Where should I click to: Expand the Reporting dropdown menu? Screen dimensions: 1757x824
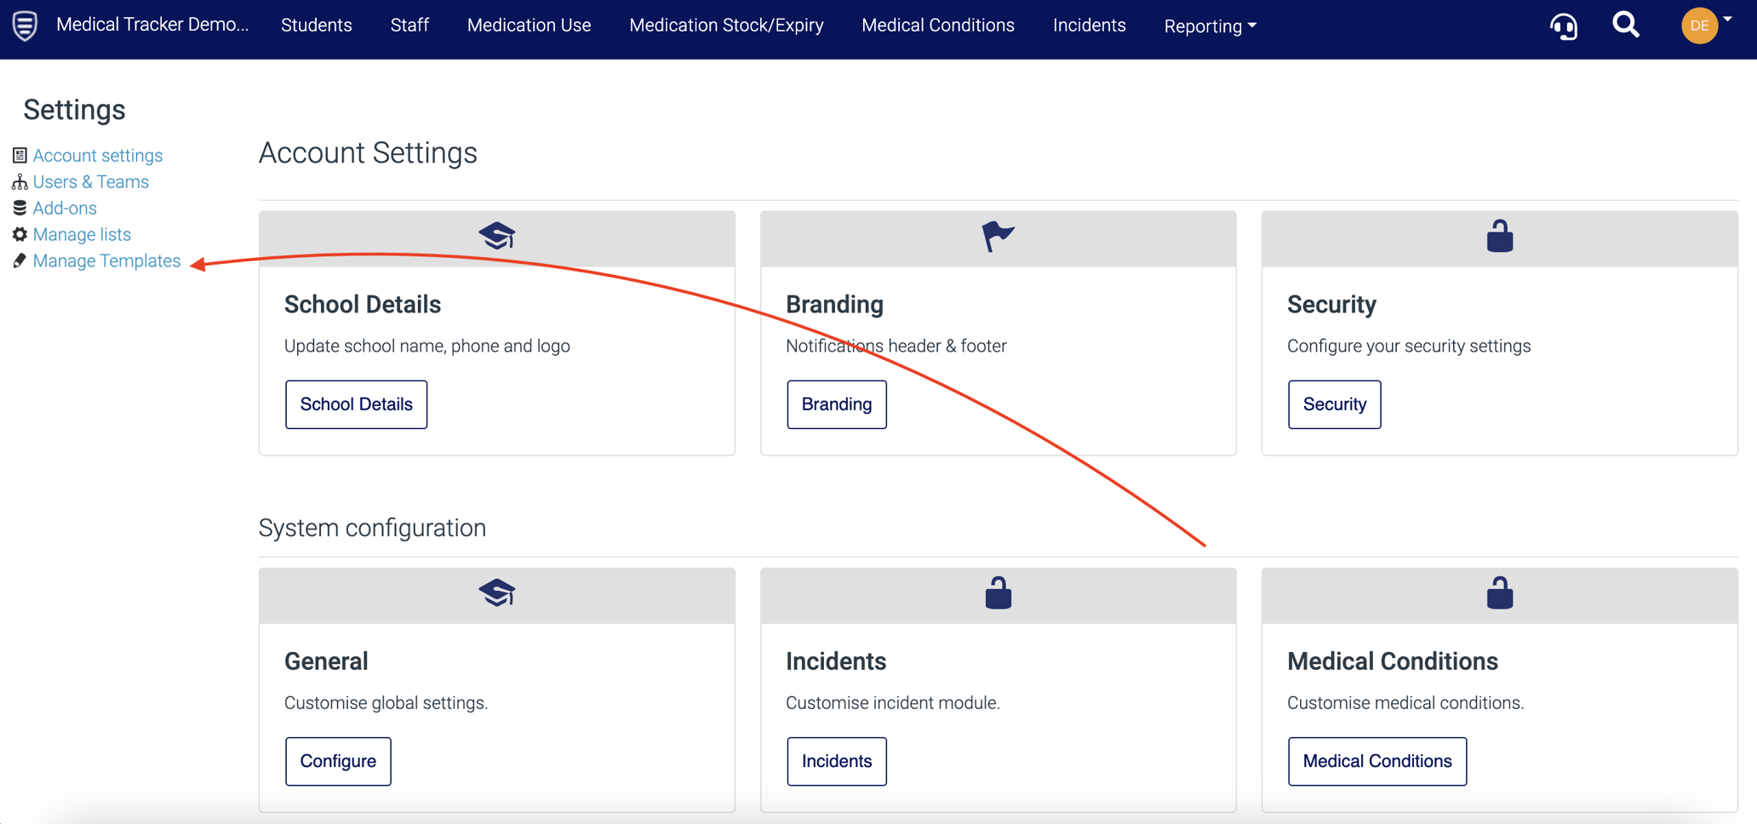(x=1210, y=26)
